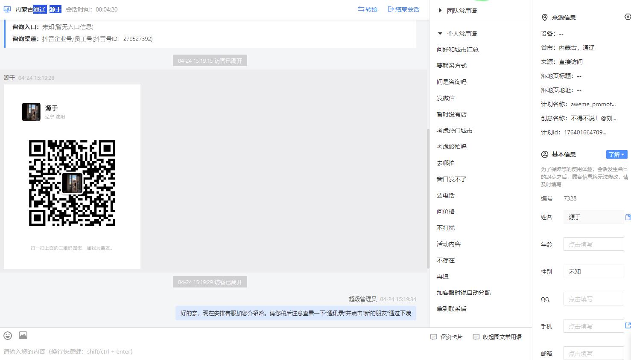Select the phrase 活动内容
The width and height of the screenshot is (631, 360).
[x=449, y=244]
